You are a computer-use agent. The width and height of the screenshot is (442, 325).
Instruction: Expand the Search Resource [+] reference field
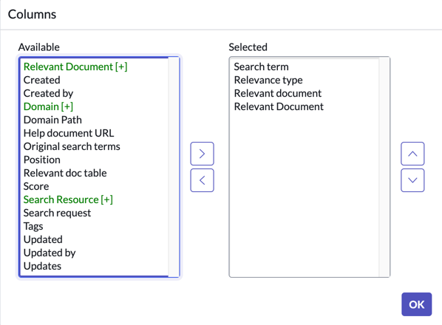[68, 199]
